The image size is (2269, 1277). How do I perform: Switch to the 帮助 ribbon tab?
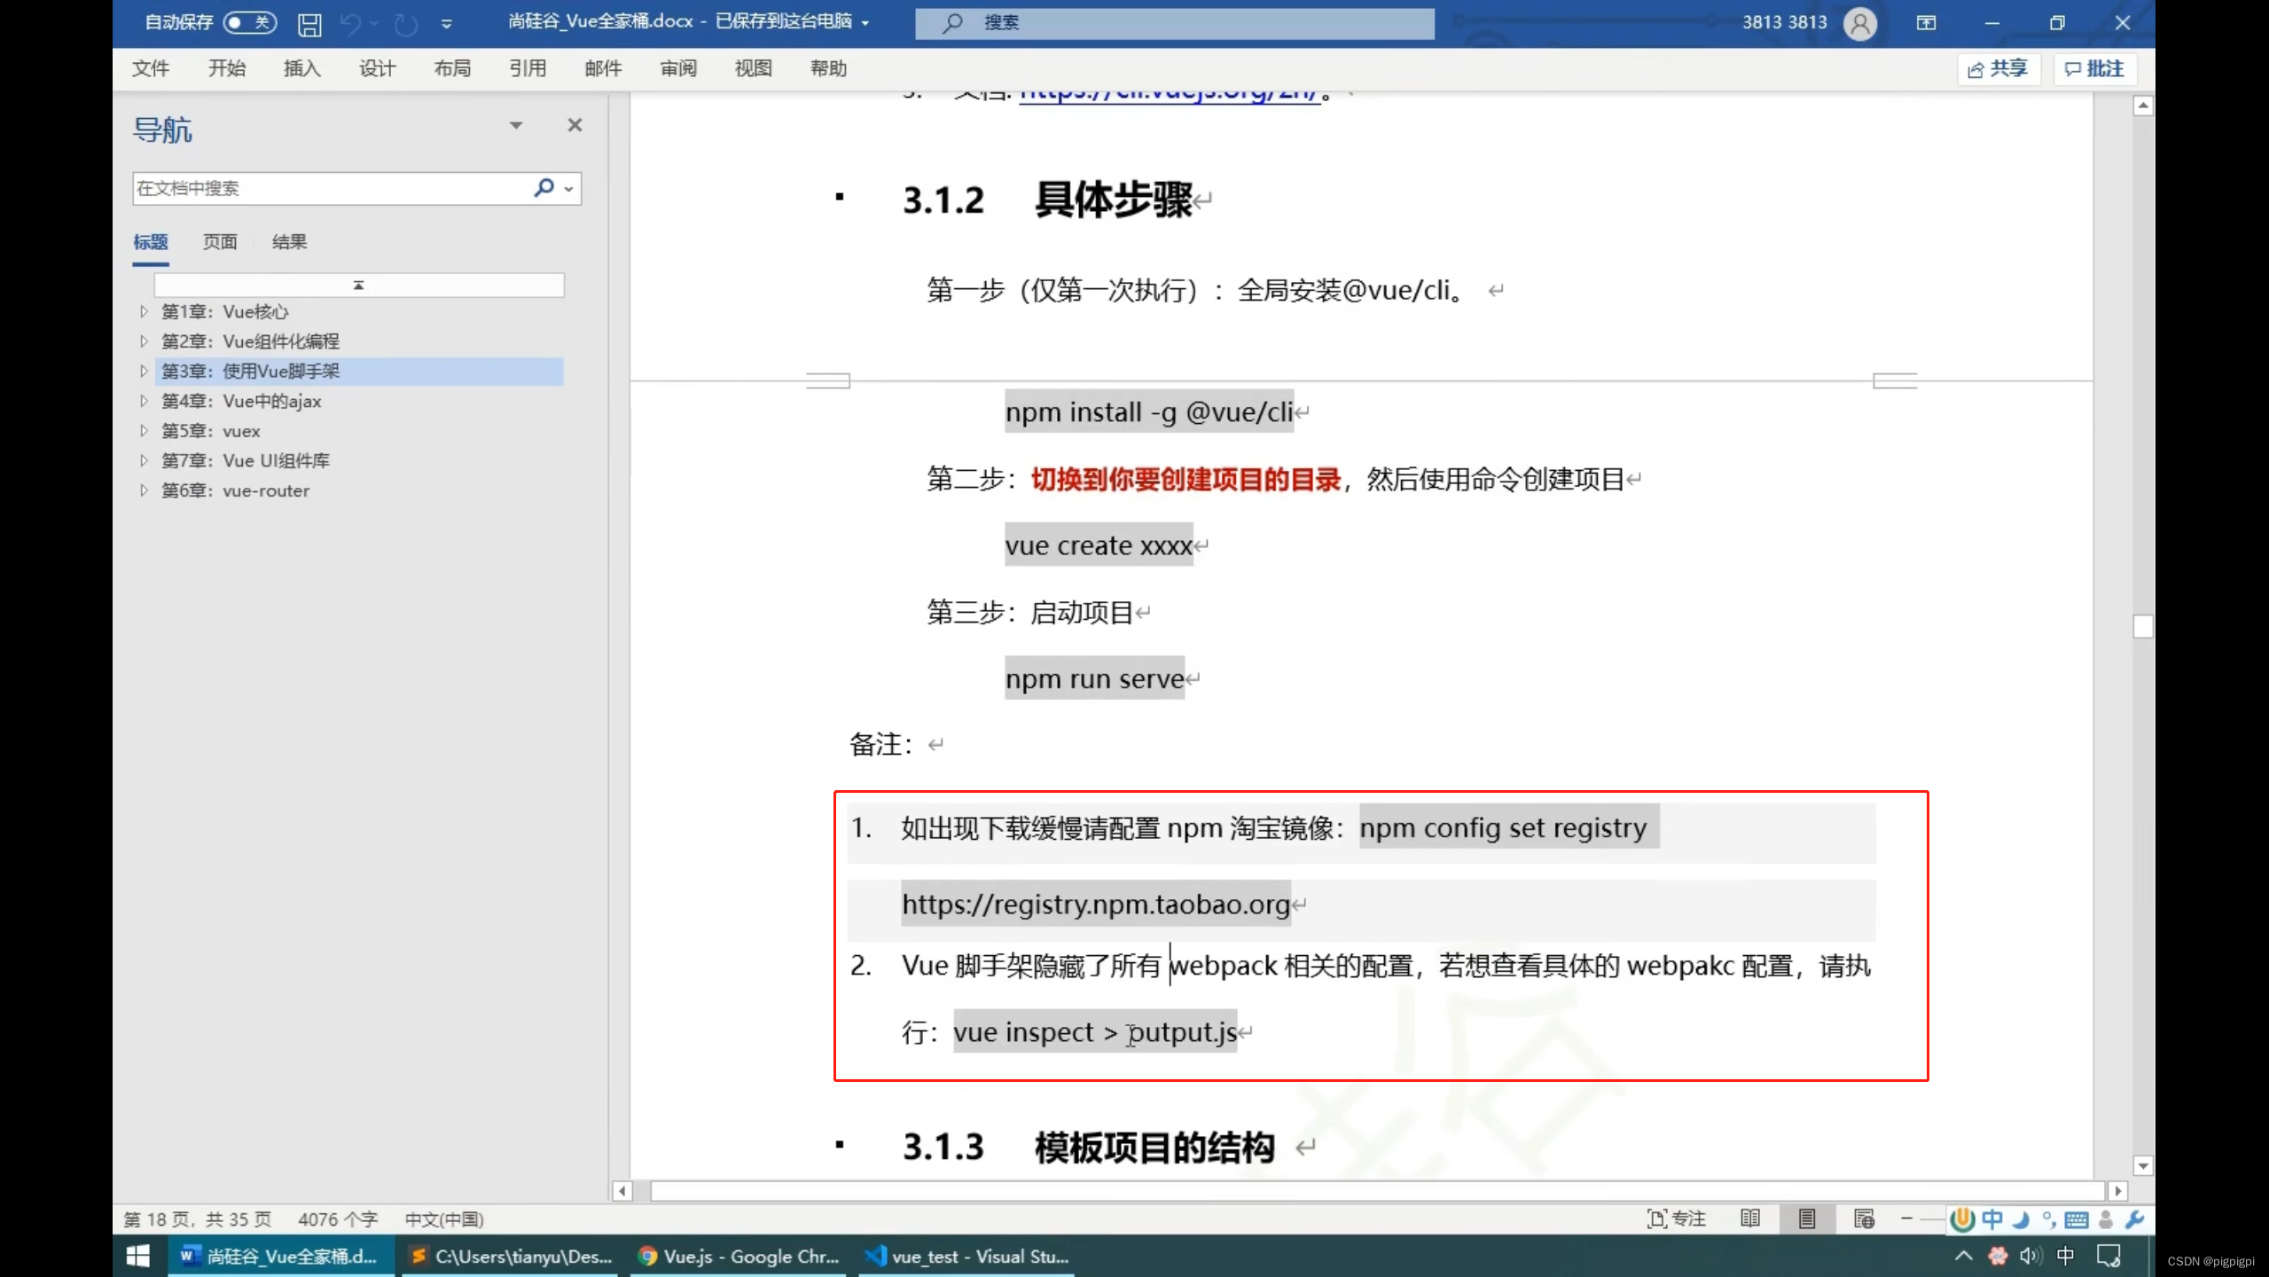point(828,68)
